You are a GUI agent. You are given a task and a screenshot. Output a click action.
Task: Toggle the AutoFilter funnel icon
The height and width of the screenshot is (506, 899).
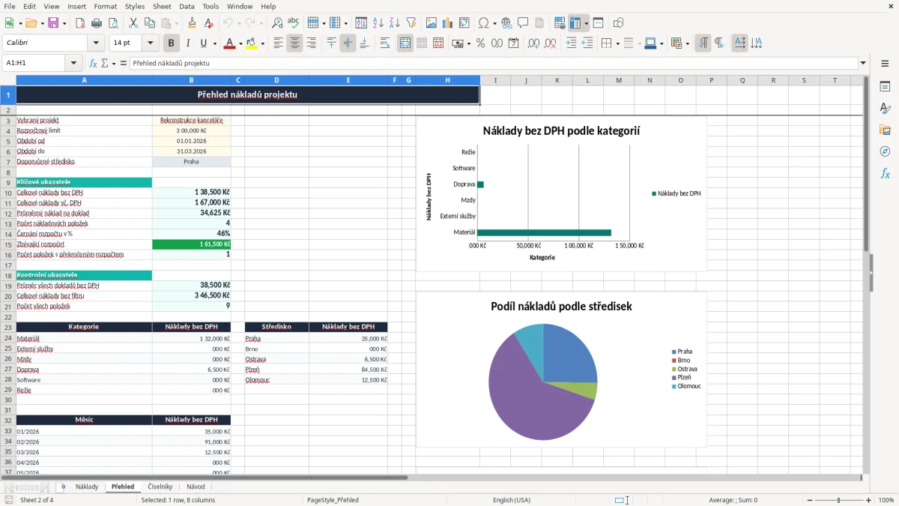[x=411, y=23]
